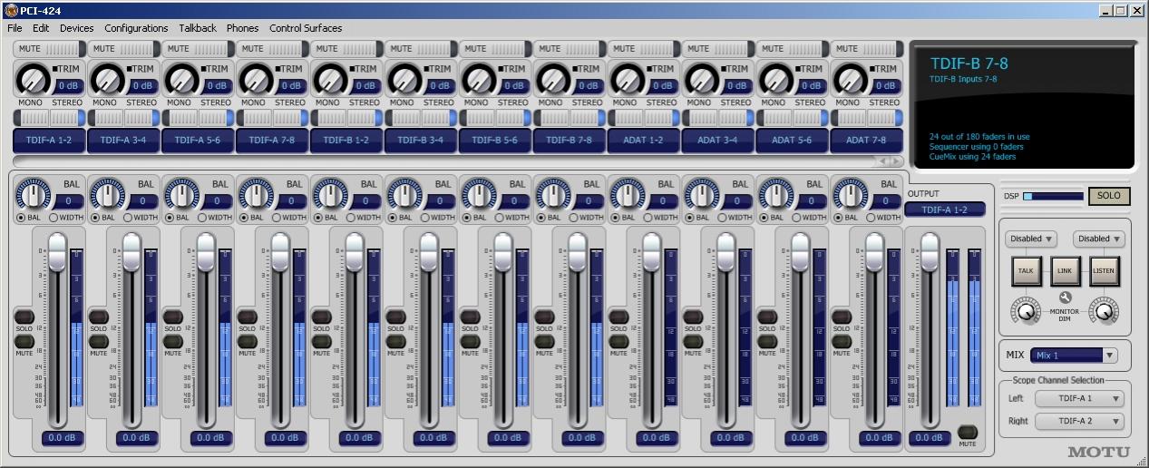Solo the TDIF-A 1-2 channel strip
The height and width of the screenshot is (468, 1149).
click(24, 317)
